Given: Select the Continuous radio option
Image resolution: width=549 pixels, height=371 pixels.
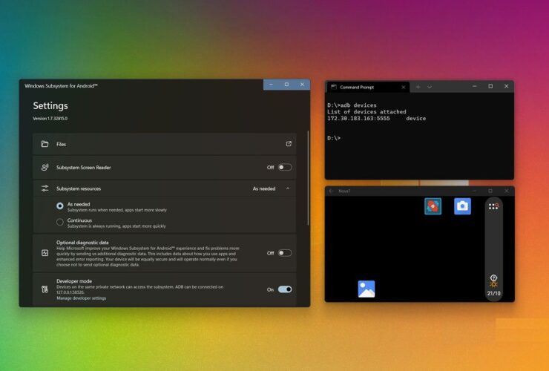Looking at the screenshot, I should [60, 222].
